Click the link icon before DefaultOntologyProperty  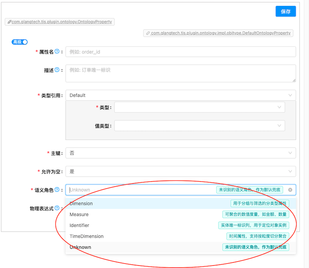[148, 33]
